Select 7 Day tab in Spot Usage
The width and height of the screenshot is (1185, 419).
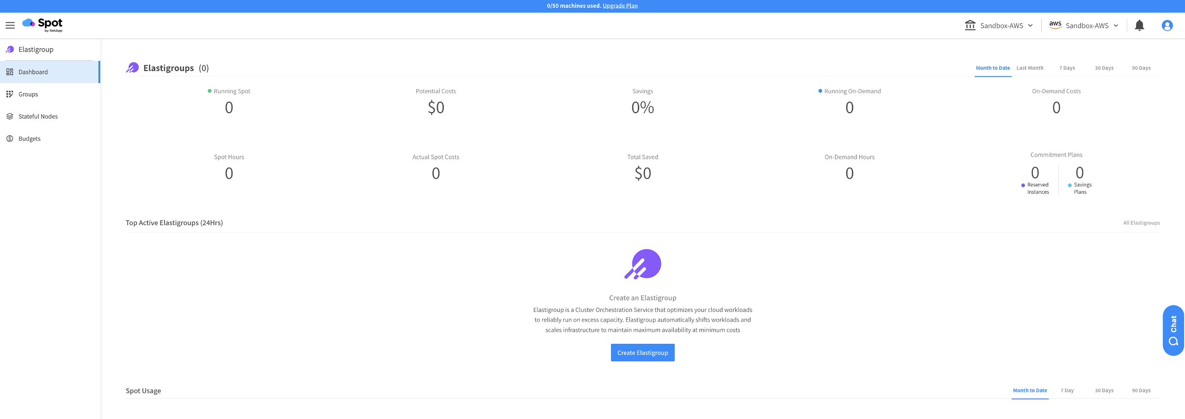(1067, 390)
